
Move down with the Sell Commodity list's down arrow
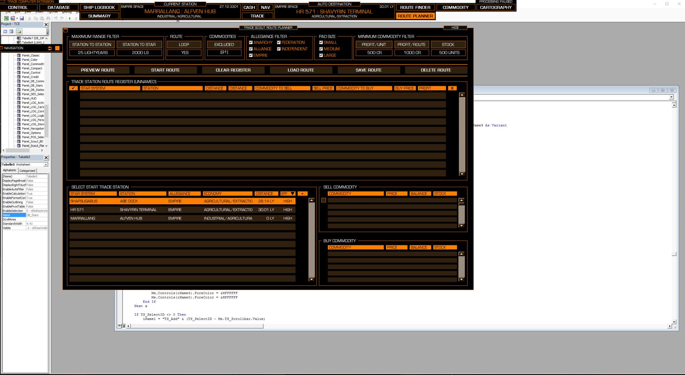pos(461,226)
